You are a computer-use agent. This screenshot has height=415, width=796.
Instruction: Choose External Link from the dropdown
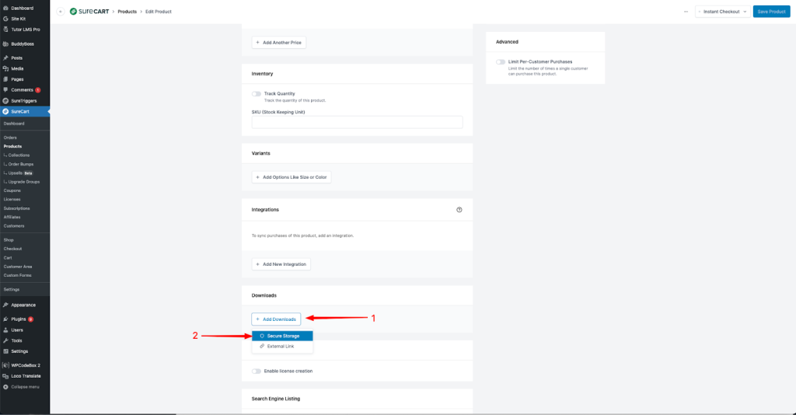pyautogui.click(x=281, y=347)
